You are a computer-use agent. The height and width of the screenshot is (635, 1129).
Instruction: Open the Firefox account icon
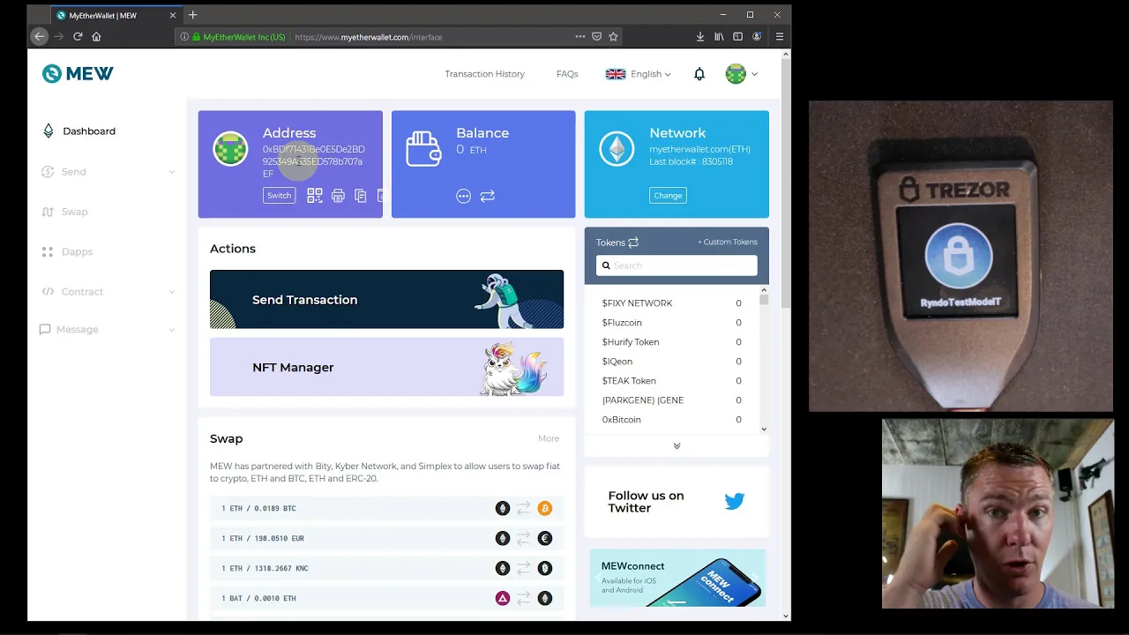[757, 36]
